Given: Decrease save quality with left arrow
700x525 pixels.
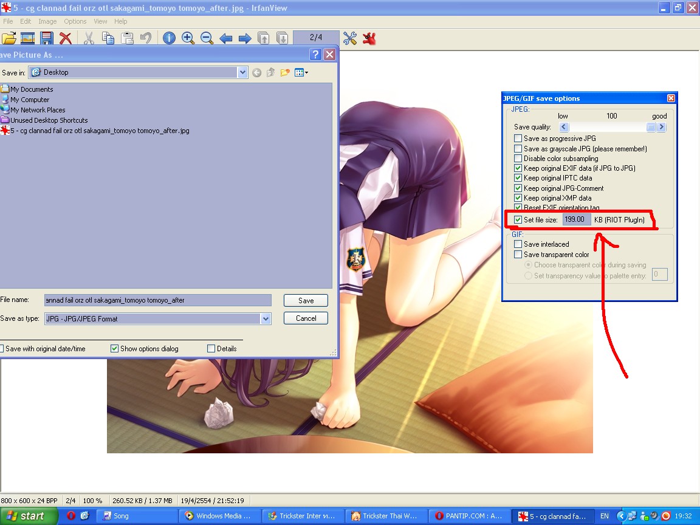Looking at the screenshot, I should (x=564, y=127).
